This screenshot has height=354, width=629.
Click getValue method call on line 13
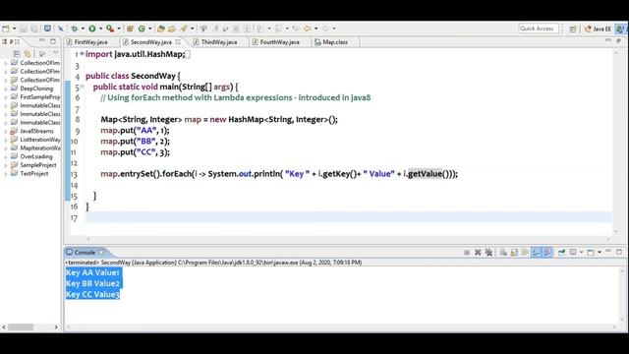(x=425, y=174)
